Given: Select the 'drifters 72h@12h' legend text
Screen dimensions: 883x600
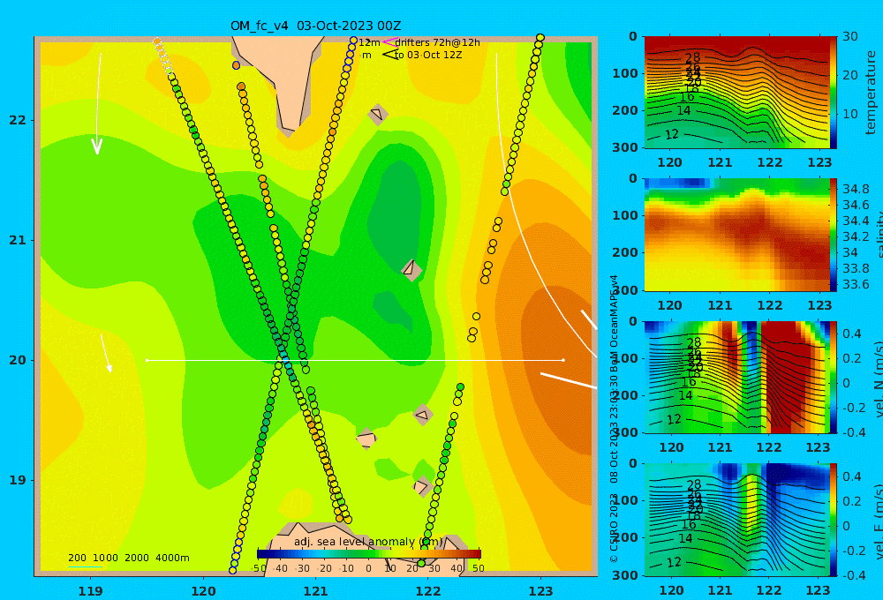Looking at the screenshot, I should (x=437, y=42).
